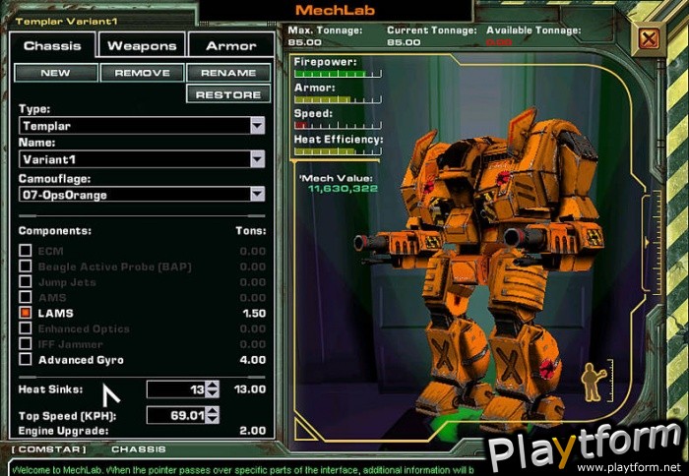Click the Heat Sinks value field
The width and height of the screenshot is (689, 476).
pos(176,389)
